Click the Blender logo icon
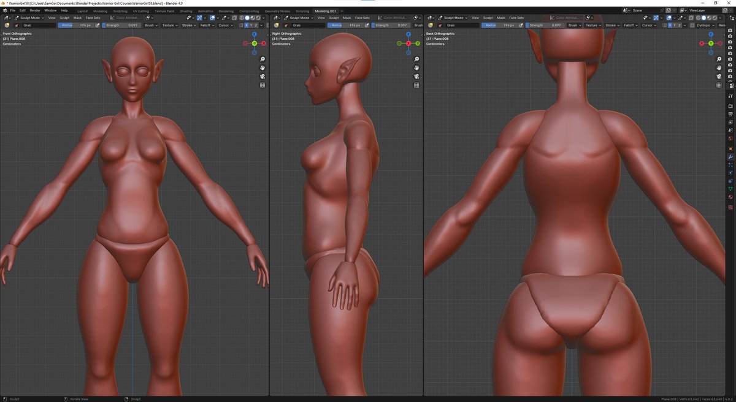 pos(4,10)
